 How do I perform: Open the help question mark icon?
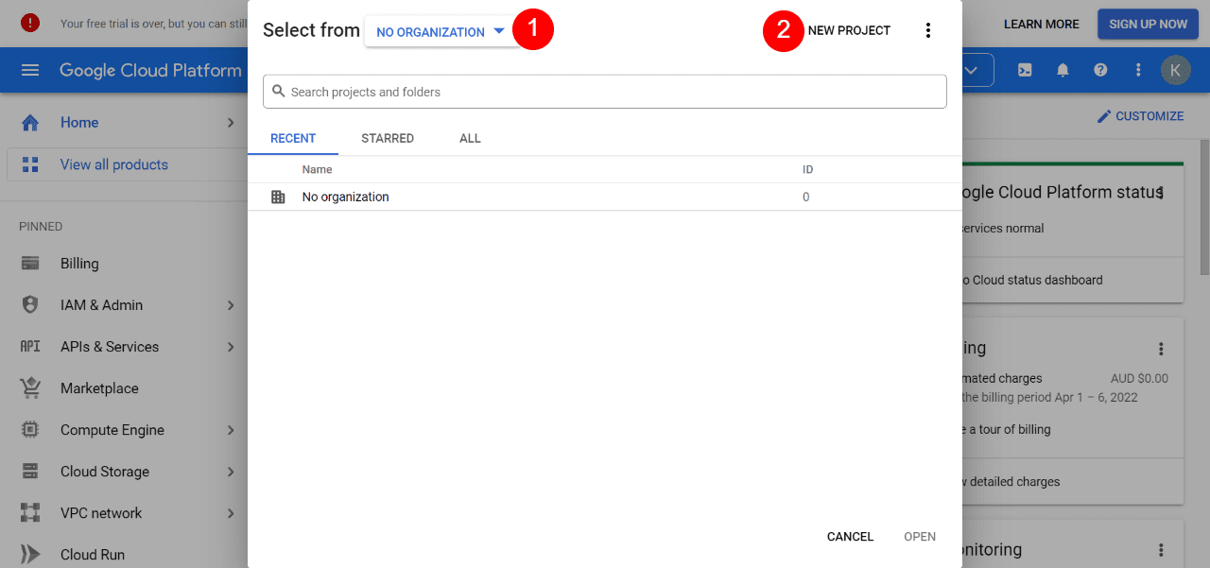pyautogui.click(x=1099, y=70)
